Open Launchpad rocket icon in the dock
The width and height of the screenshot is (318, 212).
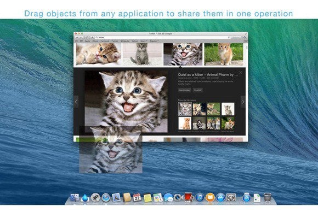click(95, 197)
